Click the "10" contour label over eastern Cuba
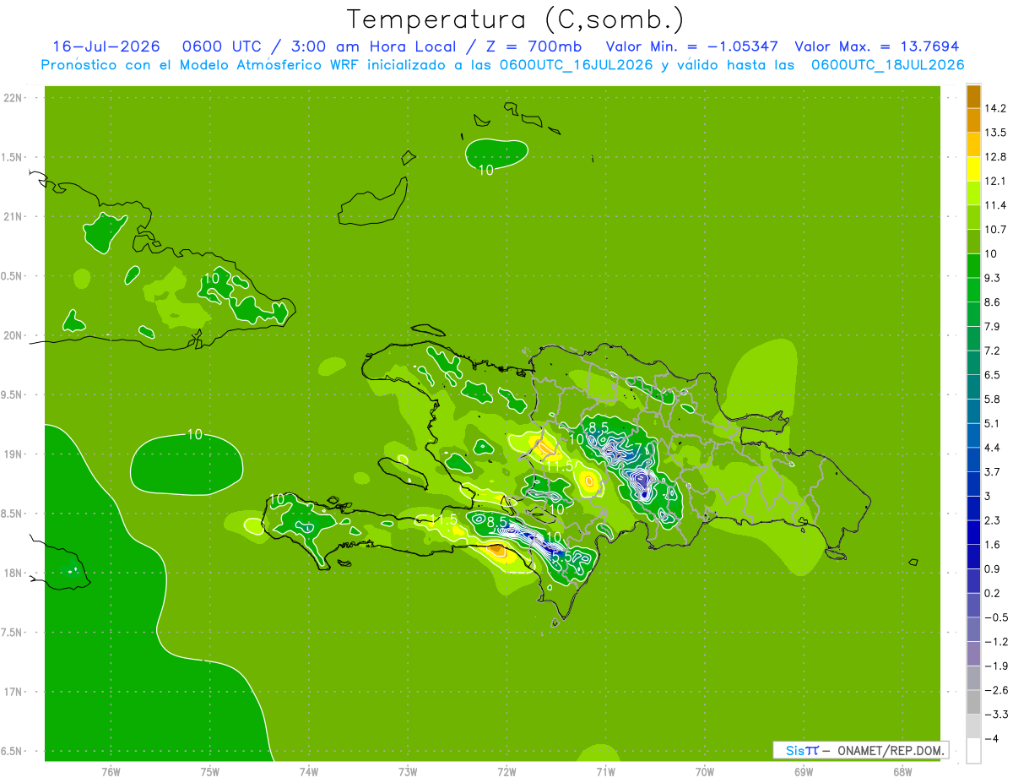Viewport: 1013px width, 783px height. (211, 278)
